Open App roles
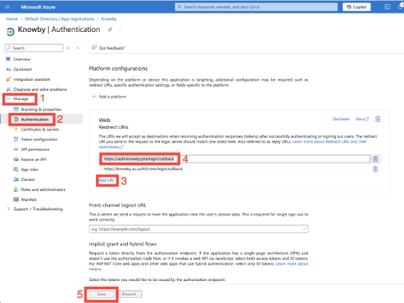The width and height of the screenshot is (404, 303). [x=29, y=169]
